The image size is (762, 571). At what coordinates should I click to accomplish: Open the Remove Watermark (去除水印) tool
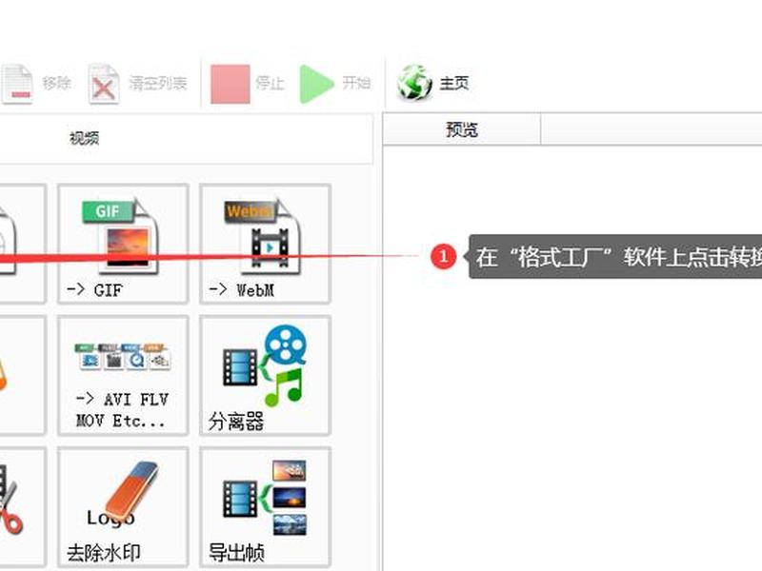[x=123, y=507]
